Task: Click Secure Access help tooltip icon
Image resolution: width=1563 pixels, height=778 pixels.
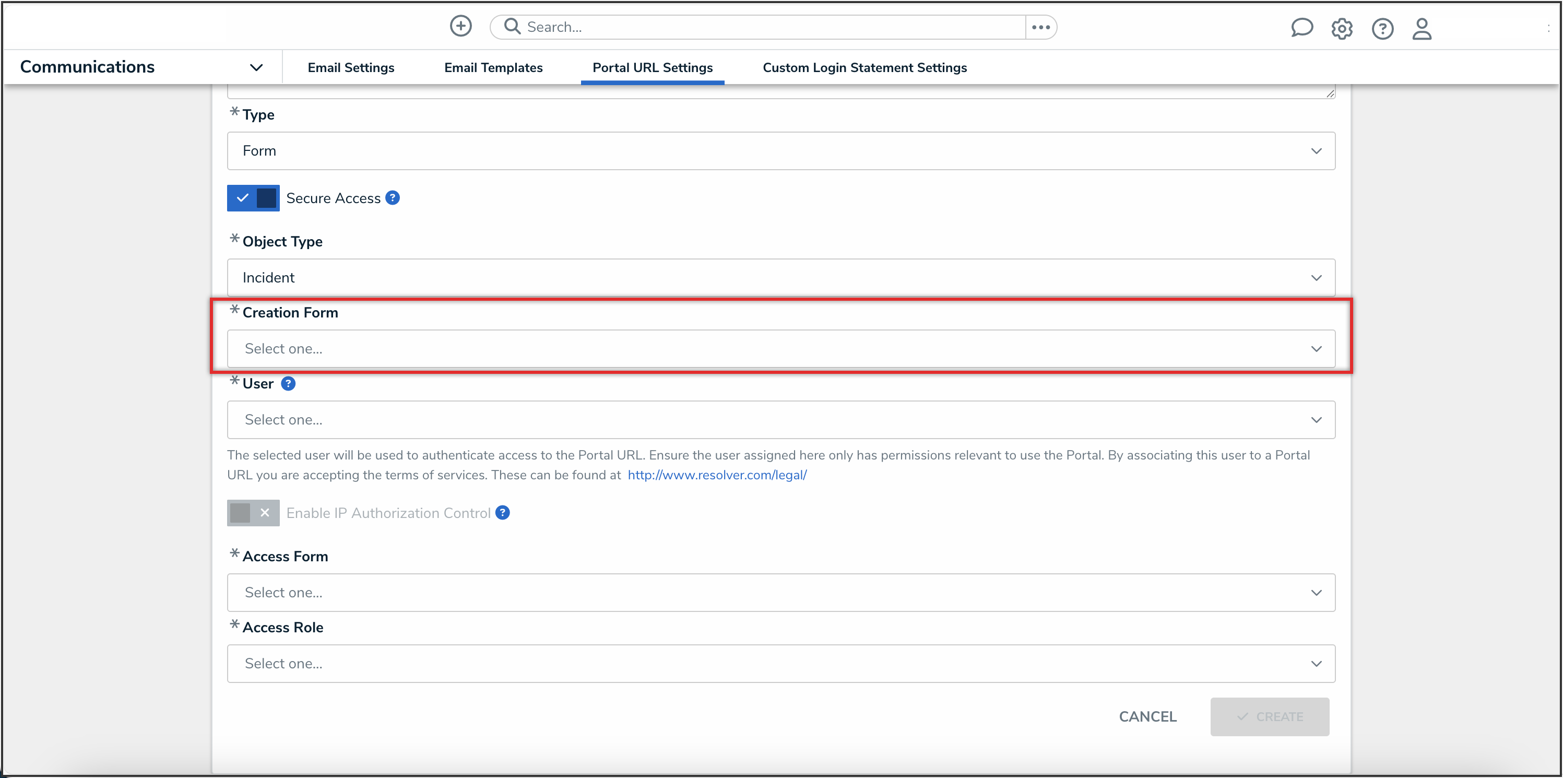Action: click(x=393, y=198)
